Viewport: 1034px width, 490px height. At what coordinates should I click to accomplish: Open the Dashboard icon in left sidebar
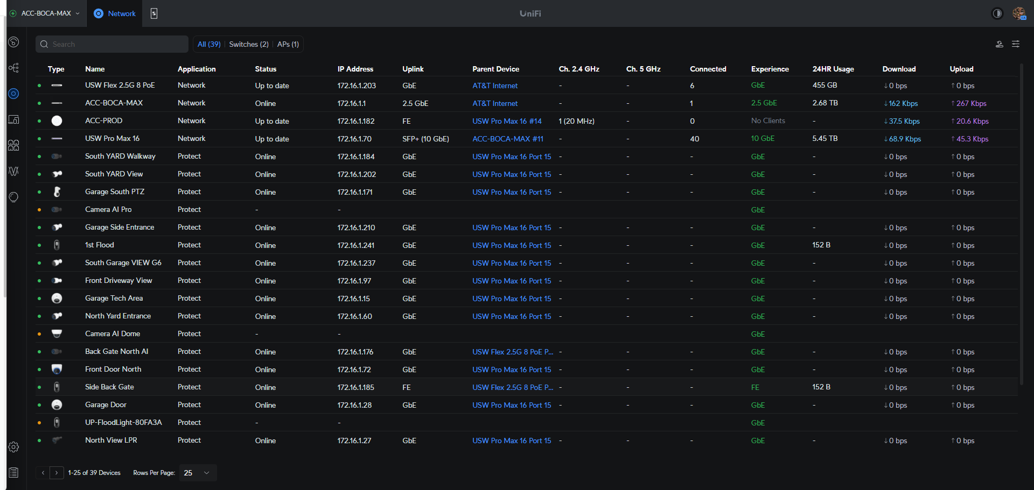point(14,42)
